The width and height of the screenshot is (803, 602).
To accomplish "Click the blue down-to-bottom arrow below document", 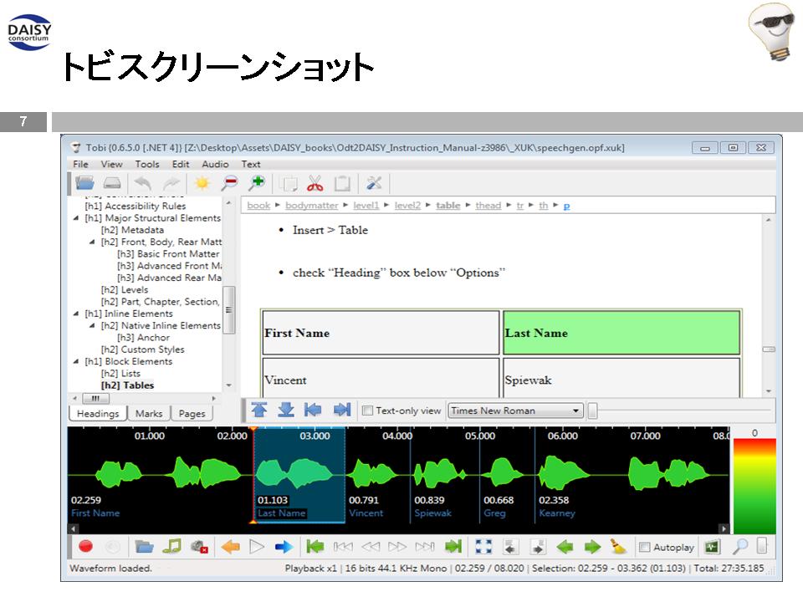I will pyautogui.click(x=286, y=410).
